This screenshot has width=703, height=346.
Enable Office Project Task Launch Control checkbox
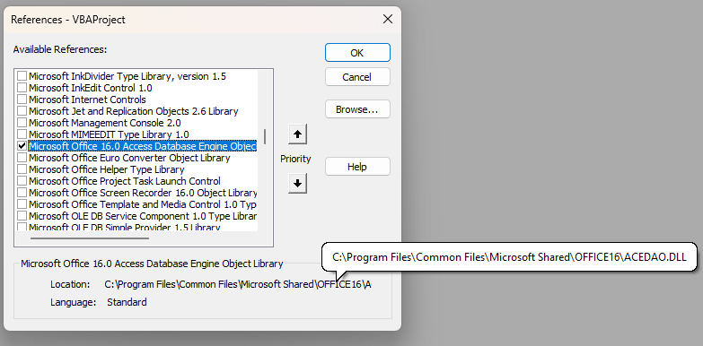pyautogui.click(x=22, y=181)
